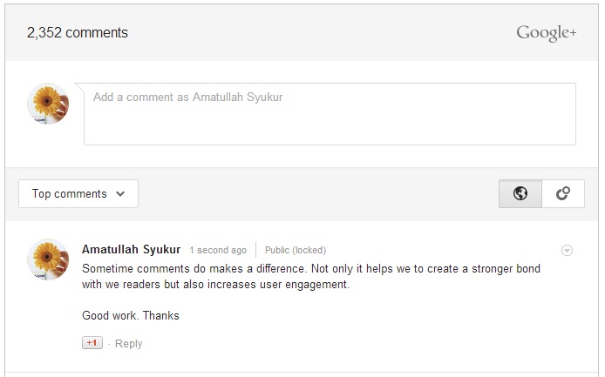Viewport: 605px width, 377px height.
Task: Click the sunflower avatar beside the comment box
Action: coord(48,104)
